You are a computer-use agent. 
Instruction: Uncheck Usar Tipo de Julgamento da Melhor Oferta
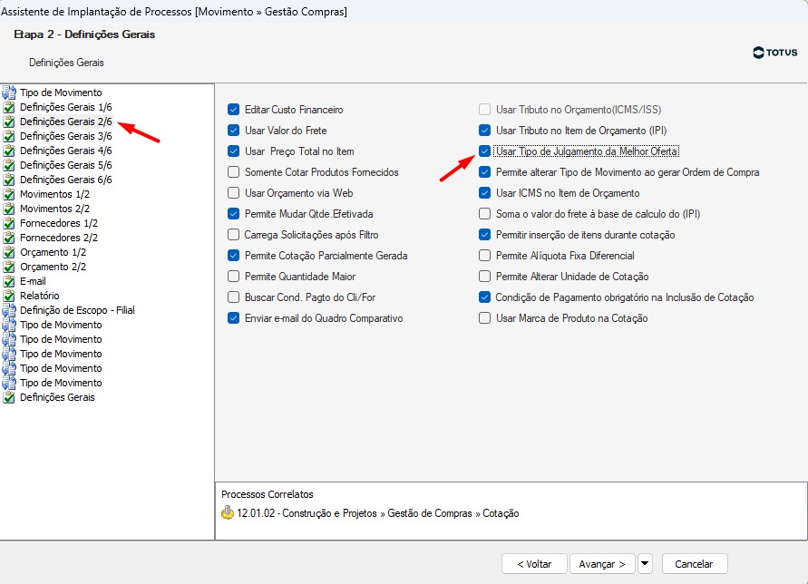[x=484, y=151]
